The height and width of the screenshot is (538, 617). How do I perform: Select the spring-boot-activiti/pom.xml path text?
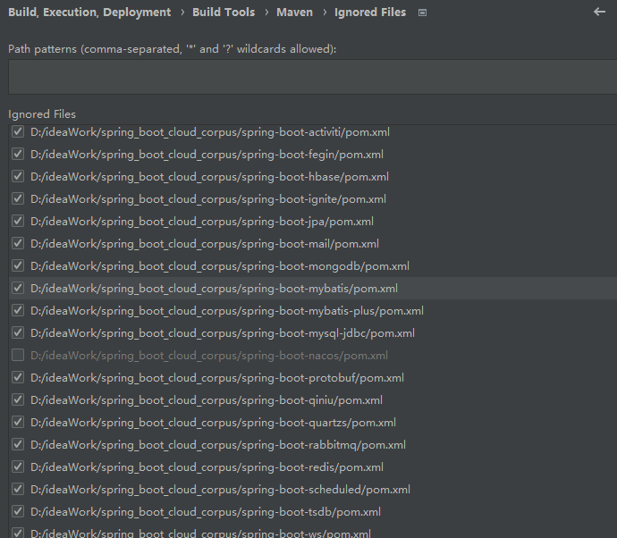(x=210, y=132)
